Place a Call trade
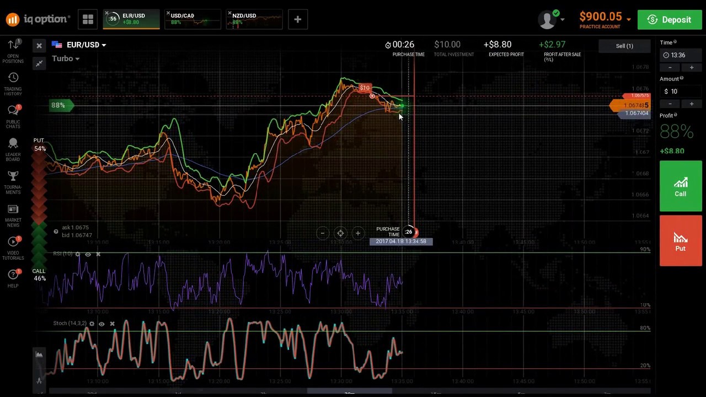Image resolution: width=706 pixels, height=397 pixels. (681, 186)
